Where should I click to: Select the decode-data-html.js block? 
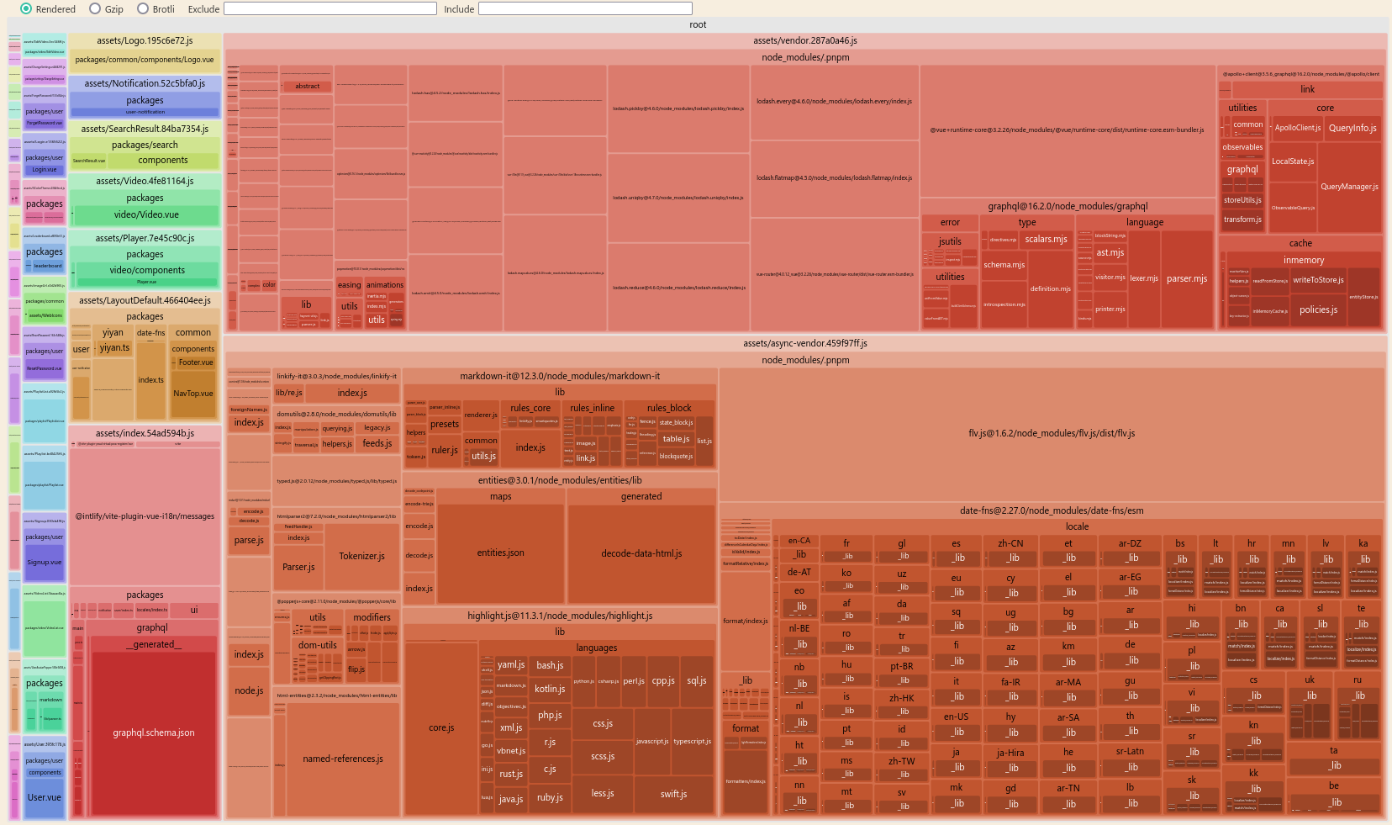click(641, 553)
